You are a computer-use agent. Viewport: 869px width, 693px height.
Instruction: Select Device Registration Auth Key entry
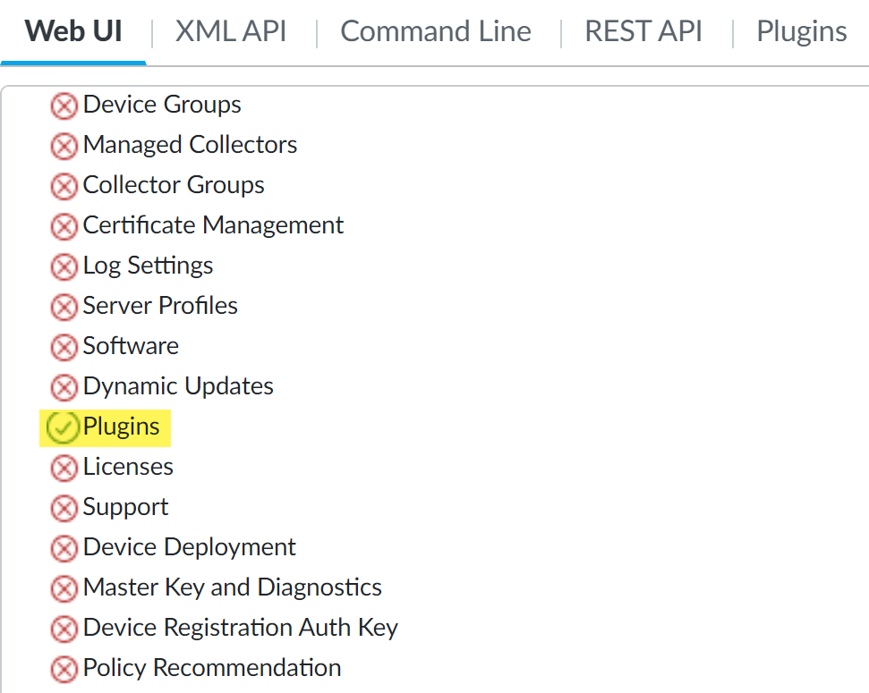(x=240, y=628)
